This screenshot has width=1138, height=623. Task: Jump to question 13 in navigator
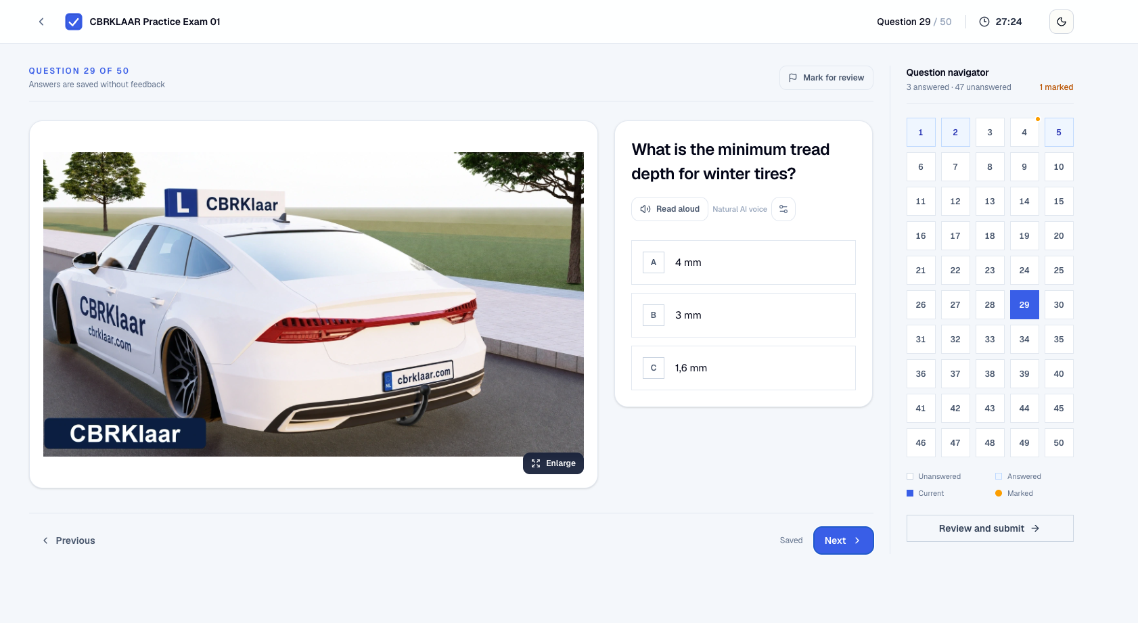click(990, 202)
